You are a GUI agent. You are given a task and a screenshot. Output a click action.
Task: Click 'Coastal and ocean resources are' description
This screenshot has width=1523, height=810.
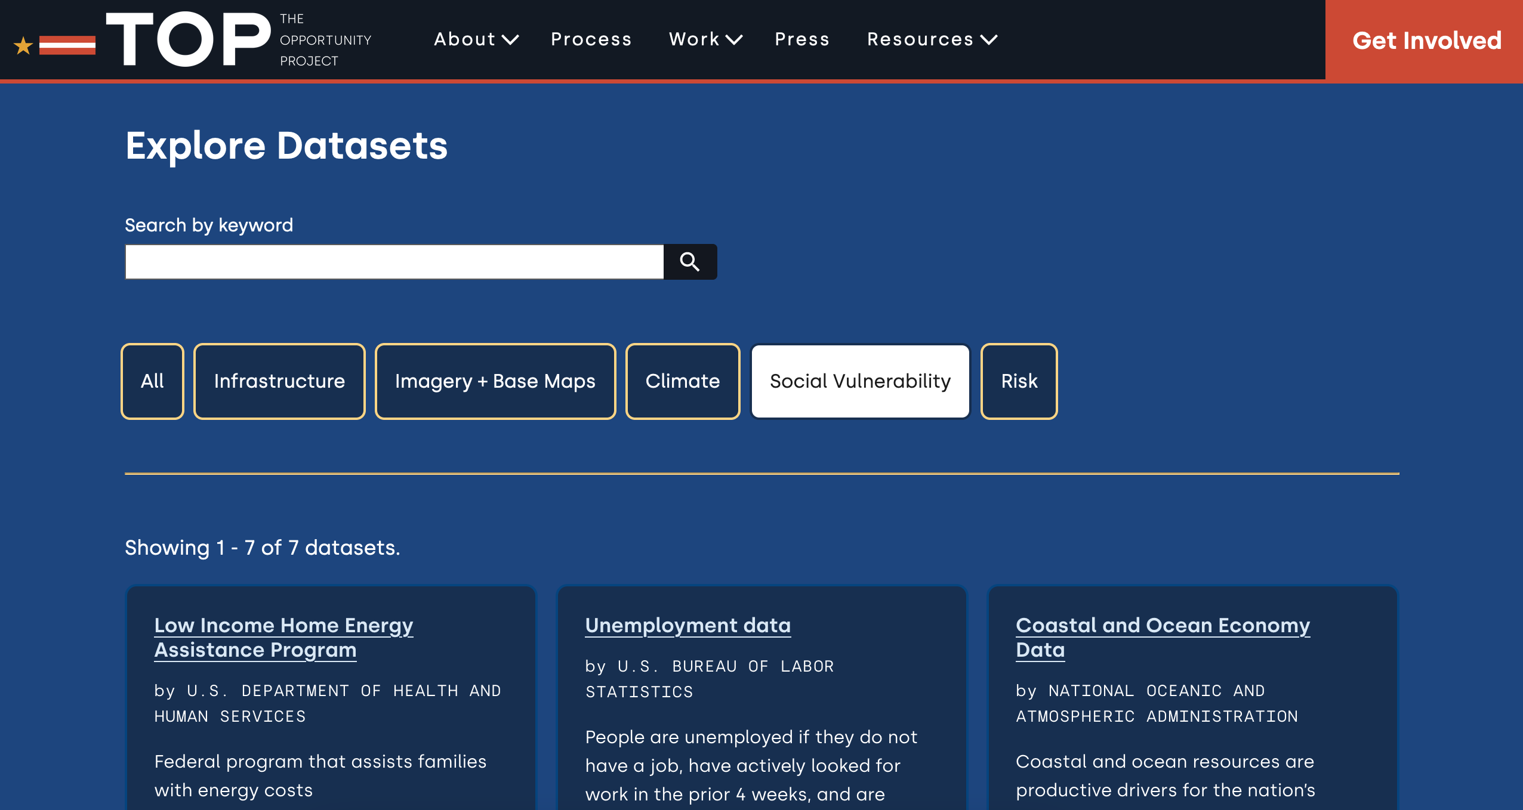coord(1166,776)
